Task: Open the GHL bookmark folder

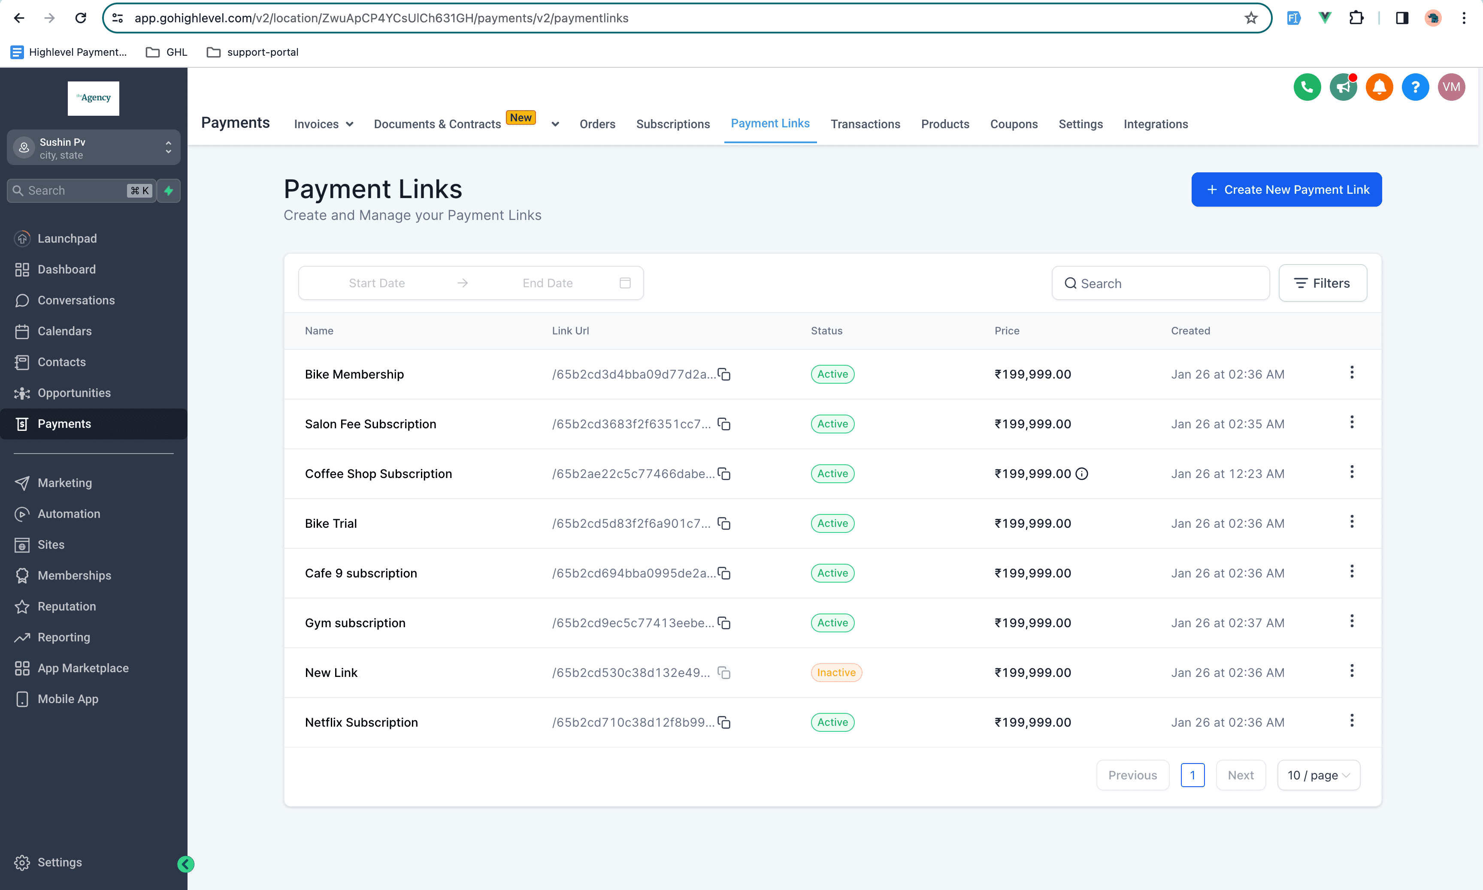Action: (166, 52)
